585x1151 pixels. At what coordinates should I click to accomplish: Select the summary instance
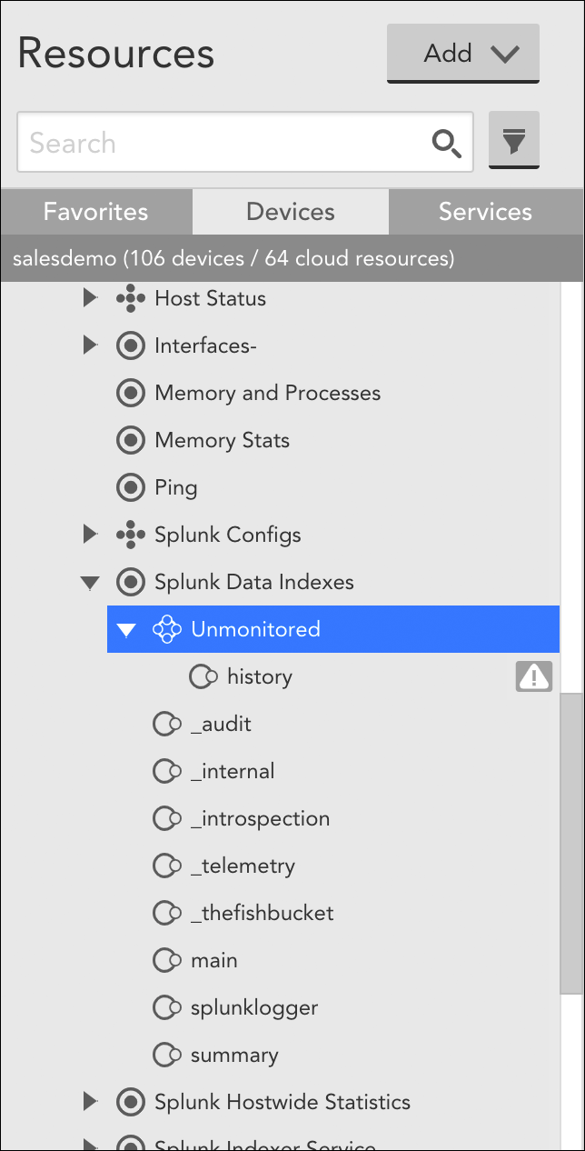[234, 1055]
